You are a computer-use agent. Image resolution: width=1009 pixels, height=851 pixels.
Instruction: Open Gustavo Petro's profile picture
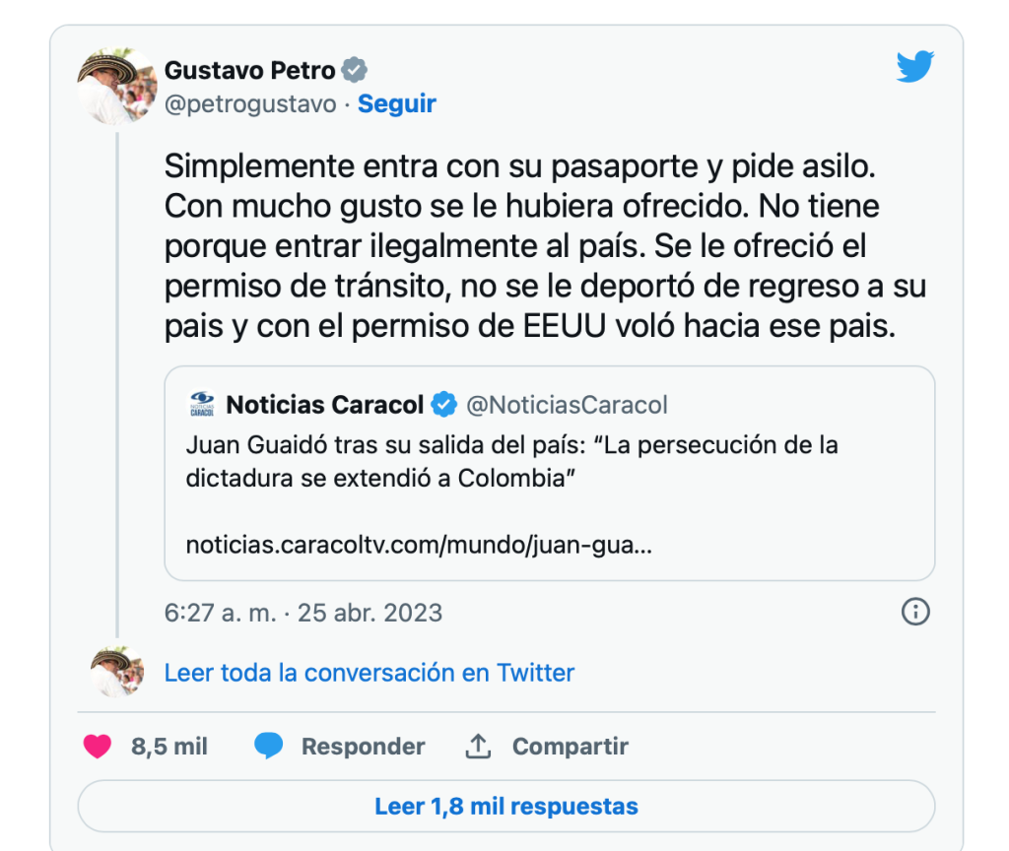117,86
